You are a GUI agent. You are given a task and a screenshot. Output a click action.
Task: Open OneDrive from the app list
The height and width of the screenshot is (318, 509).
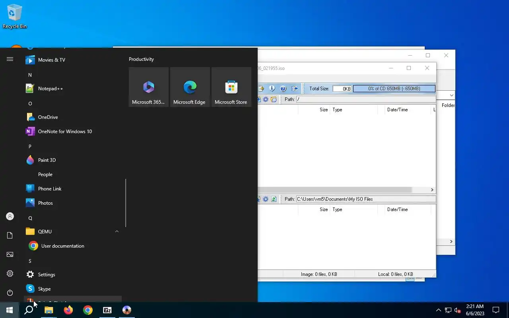pyautogui.click(x=72, y=117)
